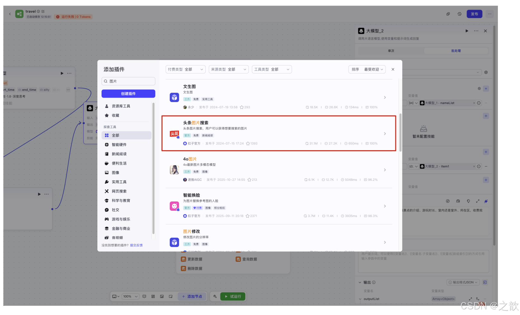This screenshot has height=315, width=520.
Task: Click the 发布 publish button
Action: (474, 14)
